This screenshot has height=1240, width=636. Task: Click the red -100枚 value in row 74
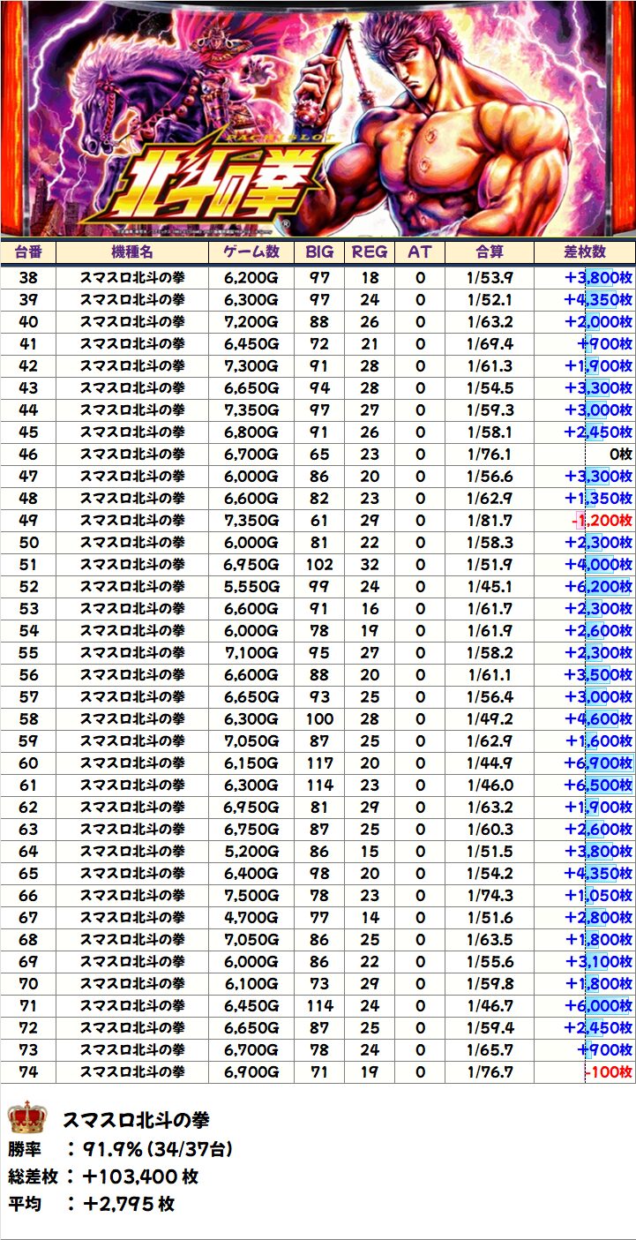(610, 1071)
